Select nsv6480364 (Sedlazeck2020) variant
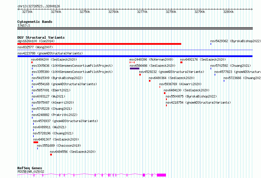Image resolution: width=261 pixels, height=178 pixels. [x=172, y=78]
